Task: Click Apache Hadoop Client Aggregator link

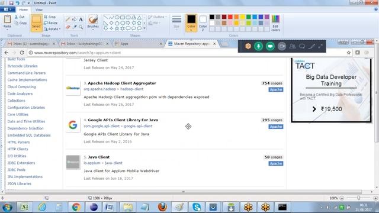Action: point(122,83)
